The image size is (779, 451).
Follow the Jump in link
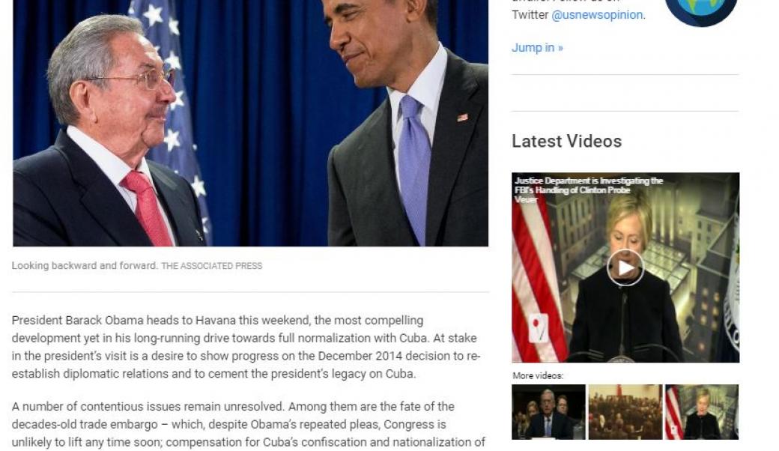[x=537, y=48]
